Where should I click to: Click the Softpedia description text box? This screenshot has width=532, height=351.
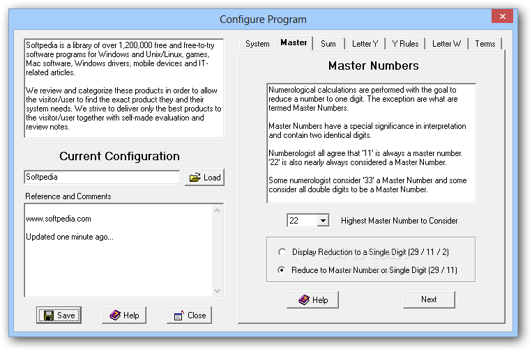(124, 88)
